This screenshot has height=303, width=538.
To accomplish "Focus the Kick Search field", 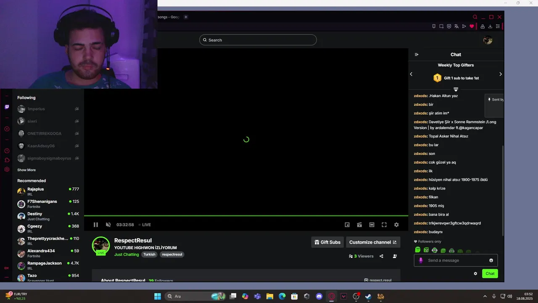I will (x=258, y=40).
